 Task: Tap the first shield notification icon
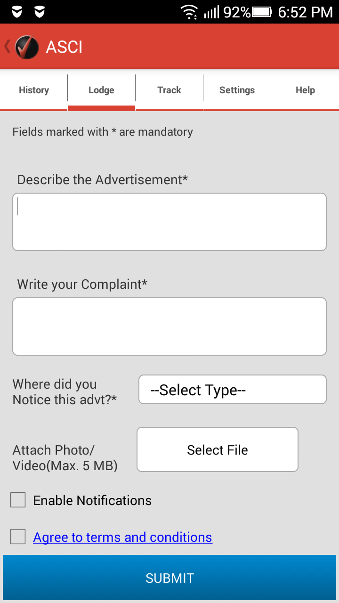point(17,12)
